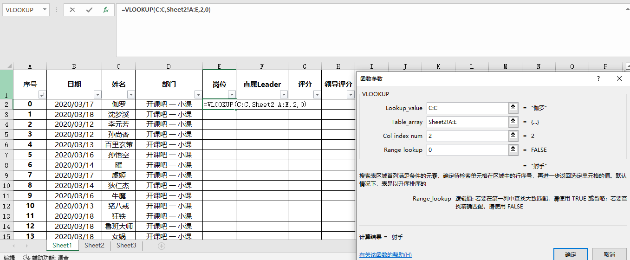Collapse dialog via Range_lookup range picker
630x260 pixels.
[513, 149]
